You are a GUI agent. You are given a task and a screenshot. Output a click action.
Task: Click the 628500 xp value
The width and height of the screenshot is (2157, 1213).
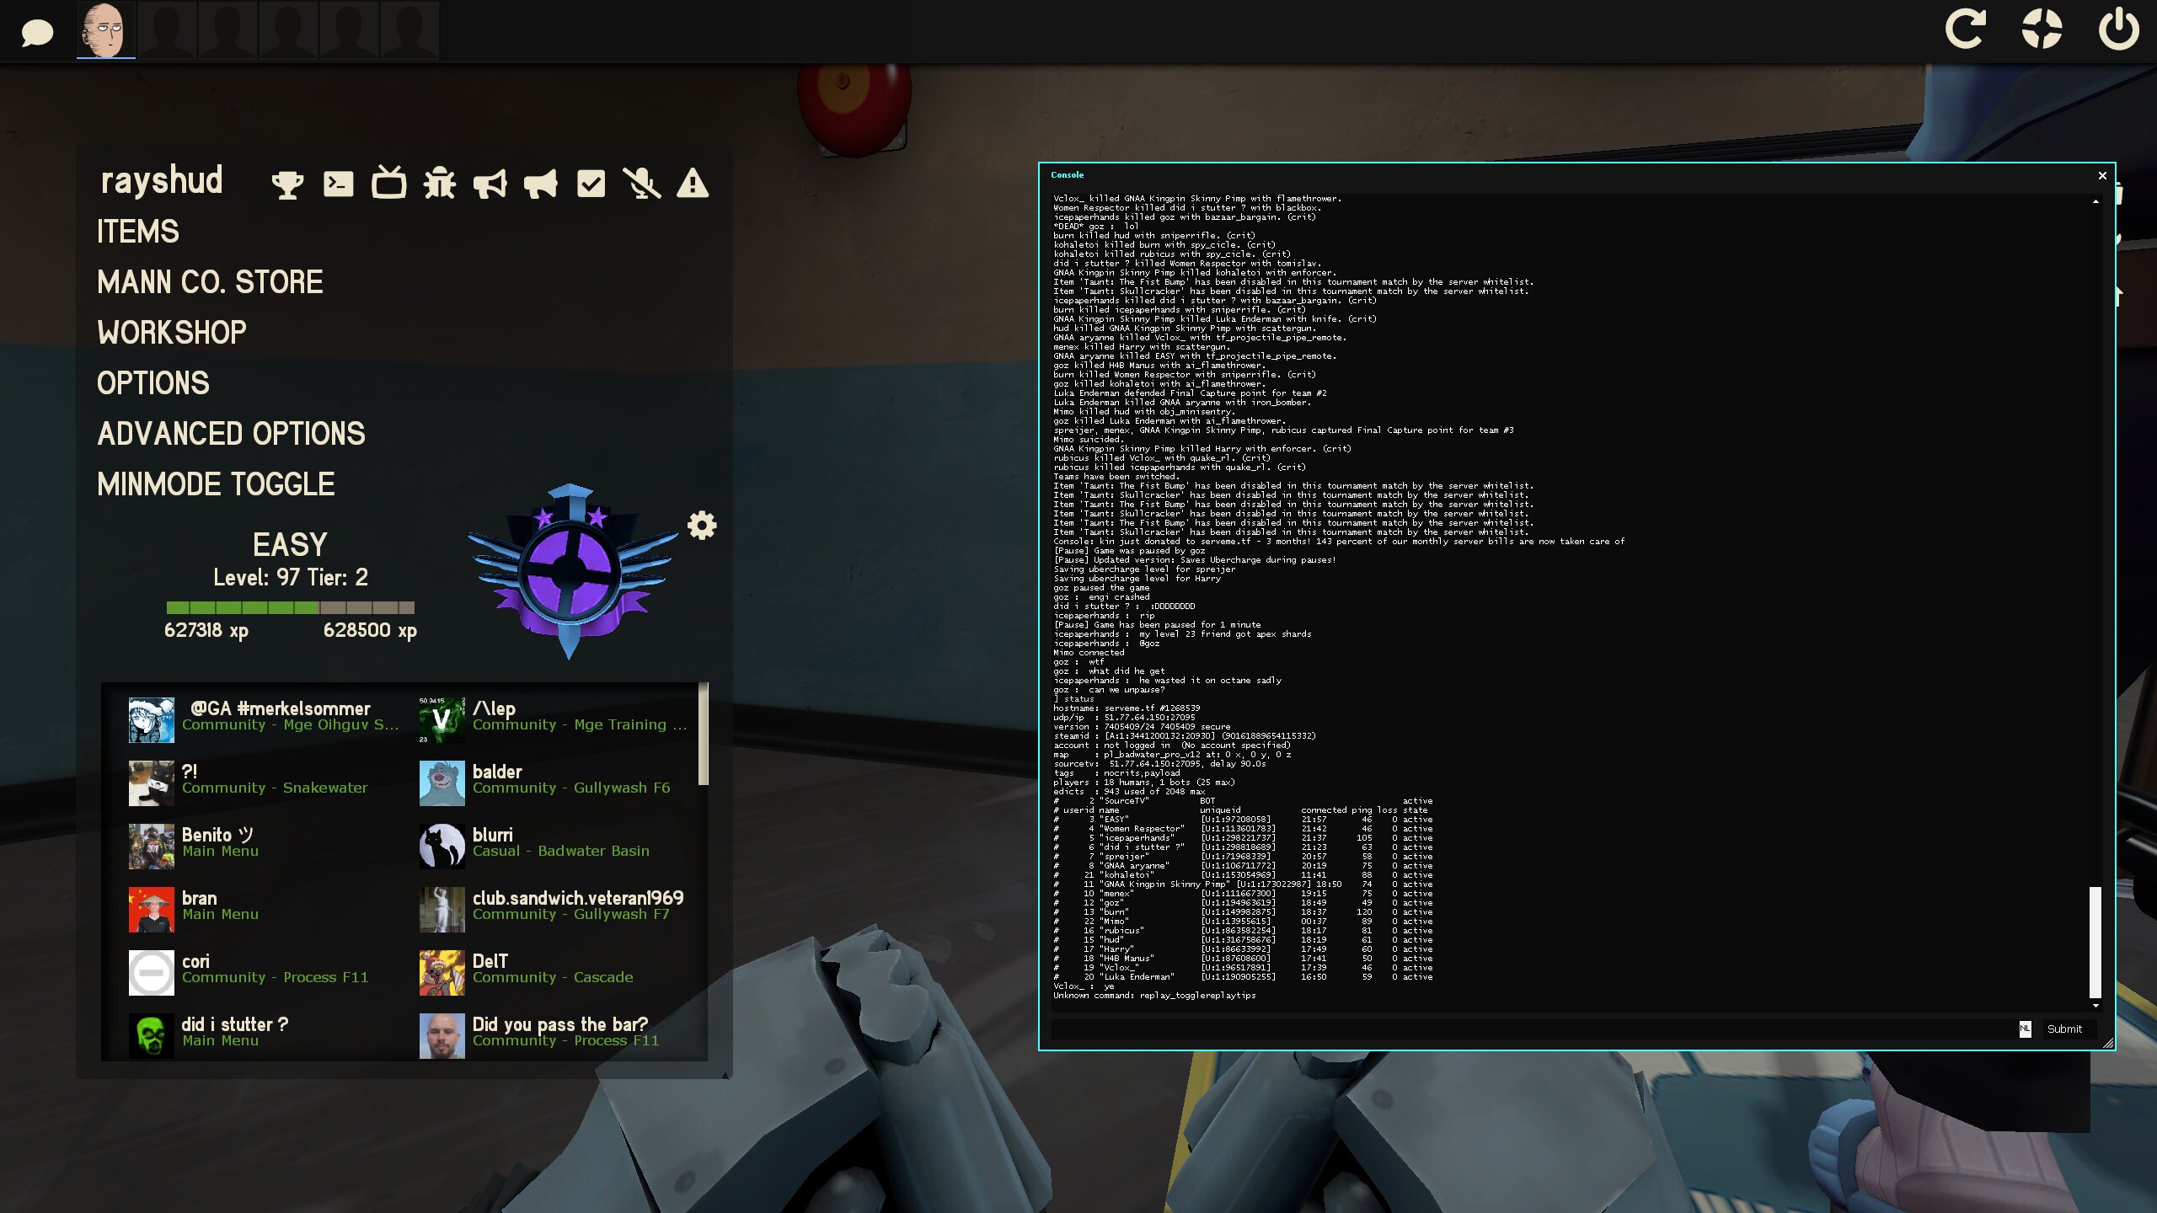point(370,630)
